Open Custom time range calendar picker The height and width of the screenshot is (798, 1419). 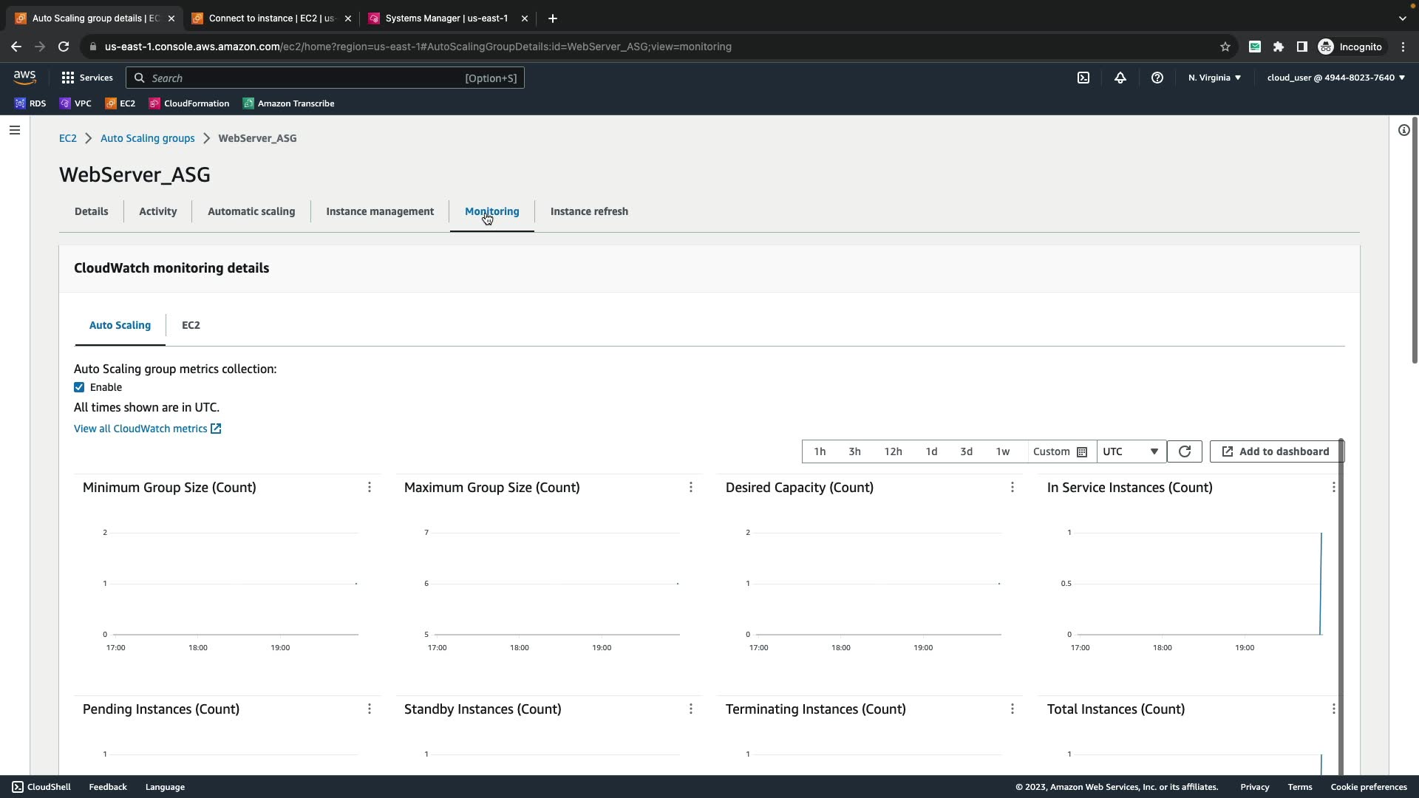click(1060, 451)
